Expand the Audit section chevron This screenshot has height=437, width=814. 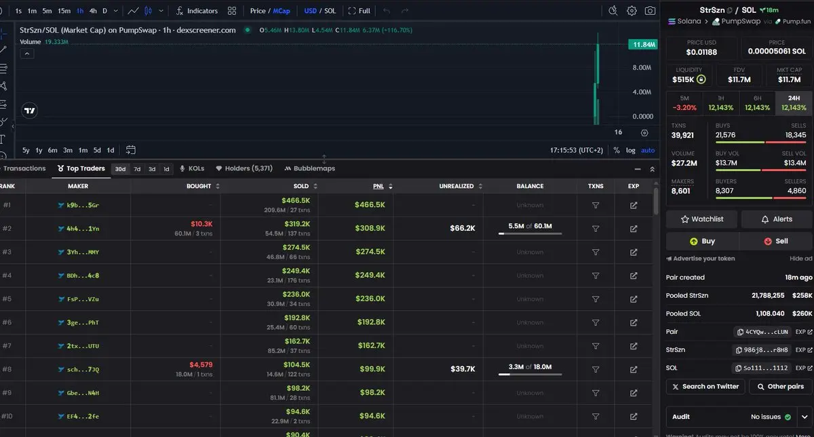coord(805,417)
